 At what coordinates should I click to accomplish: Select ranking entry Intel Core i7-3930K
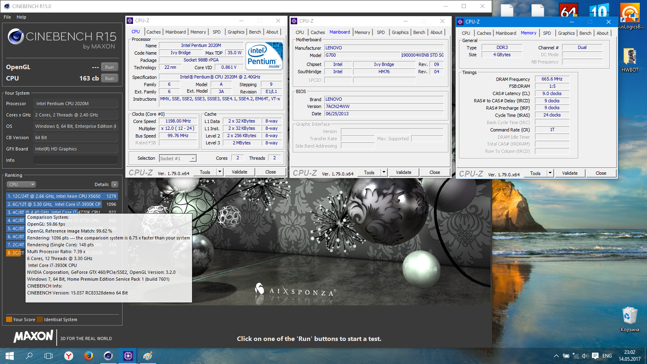click(x=62, y=204)
